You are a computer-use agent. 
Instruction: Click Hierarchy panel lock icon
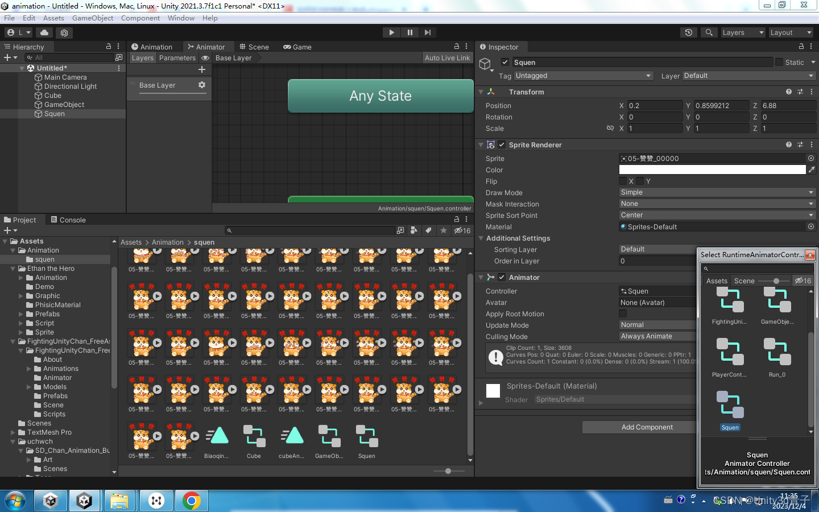point(109,46)
